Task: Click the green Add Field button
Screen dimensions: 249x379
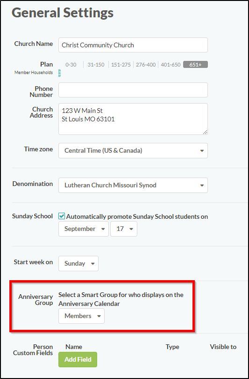Action: (78, 359)
